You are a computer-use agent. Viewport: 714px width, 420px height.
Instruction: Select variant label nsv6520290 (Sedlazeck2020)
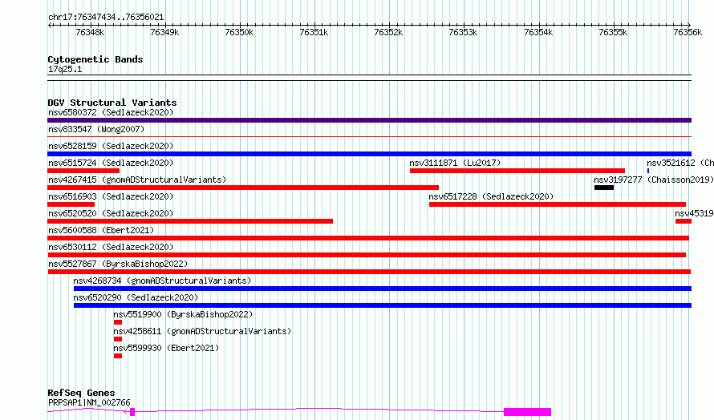point(136,297)
